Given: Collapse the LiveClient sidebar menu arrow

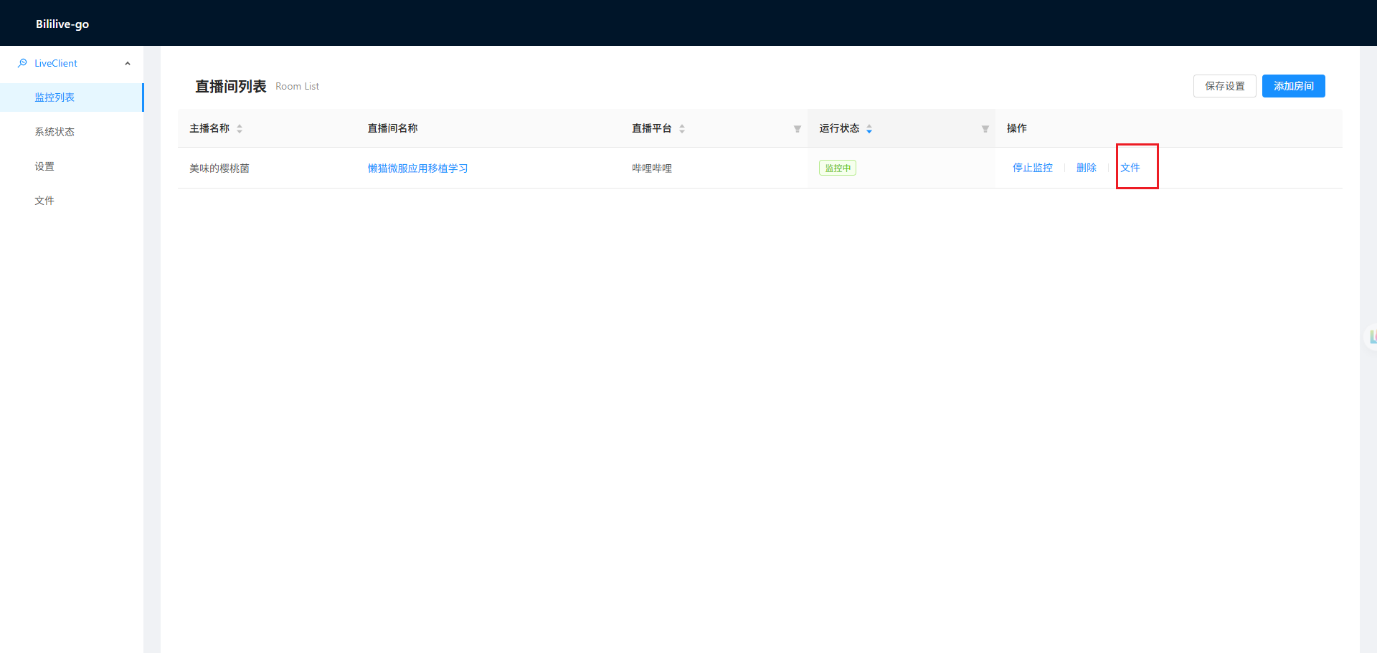Looking at the screenshot, I should pos(128,63).
